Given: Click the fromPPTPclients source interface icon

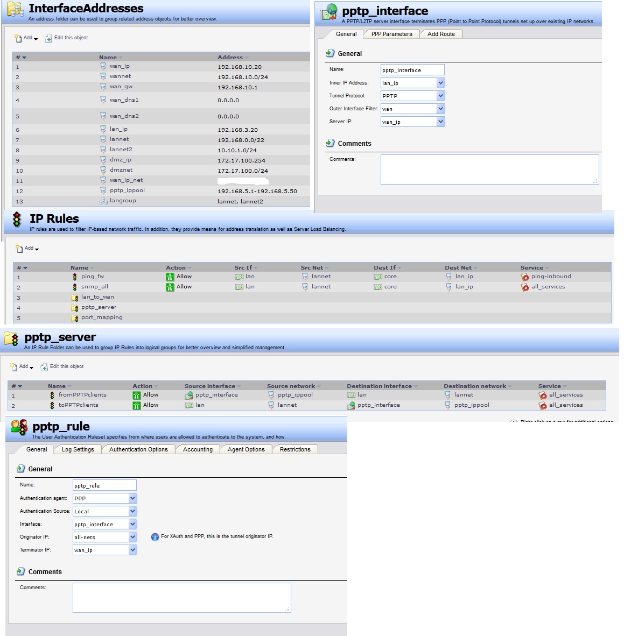Looking at the screenshot, I should click(189, 395).
